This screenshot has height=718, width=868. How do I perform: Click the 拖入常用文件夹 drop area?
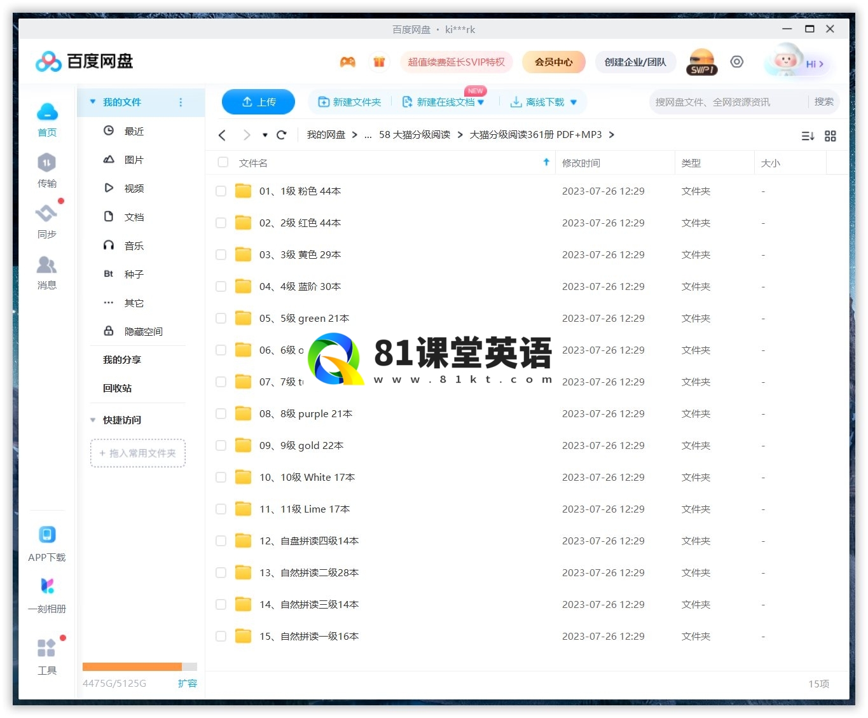click(x=138, y=453)
